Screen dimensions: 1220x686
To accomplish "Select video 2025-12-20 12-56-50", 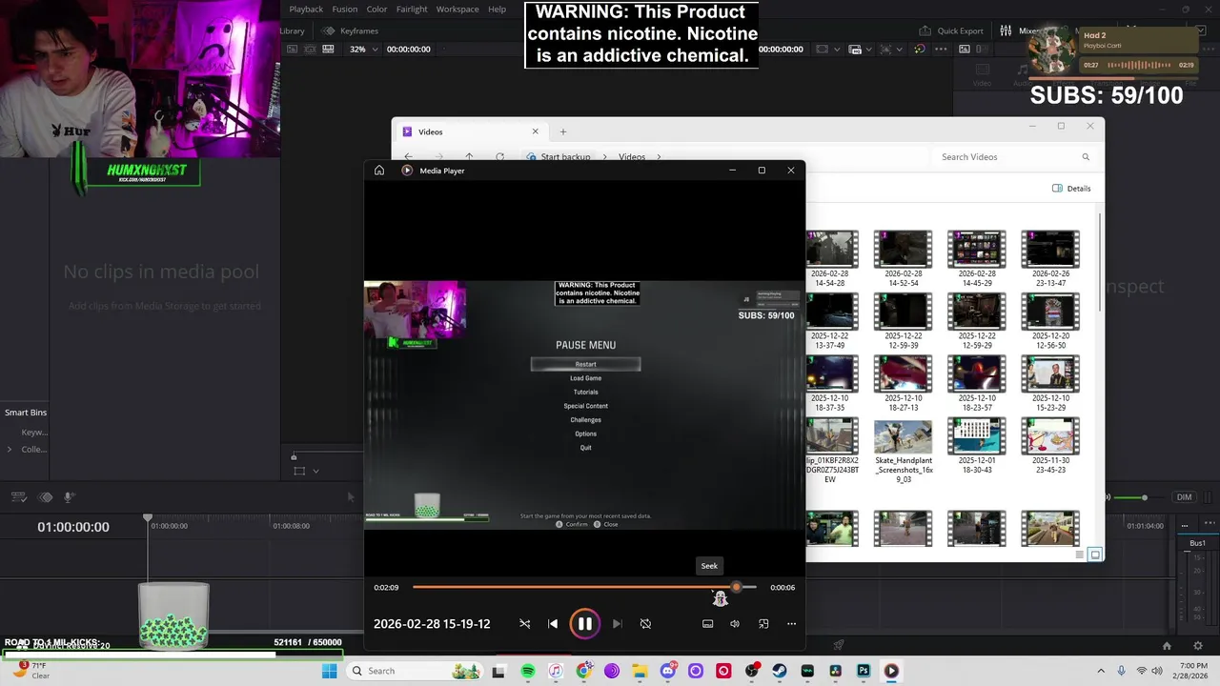I will (1049, 322).
